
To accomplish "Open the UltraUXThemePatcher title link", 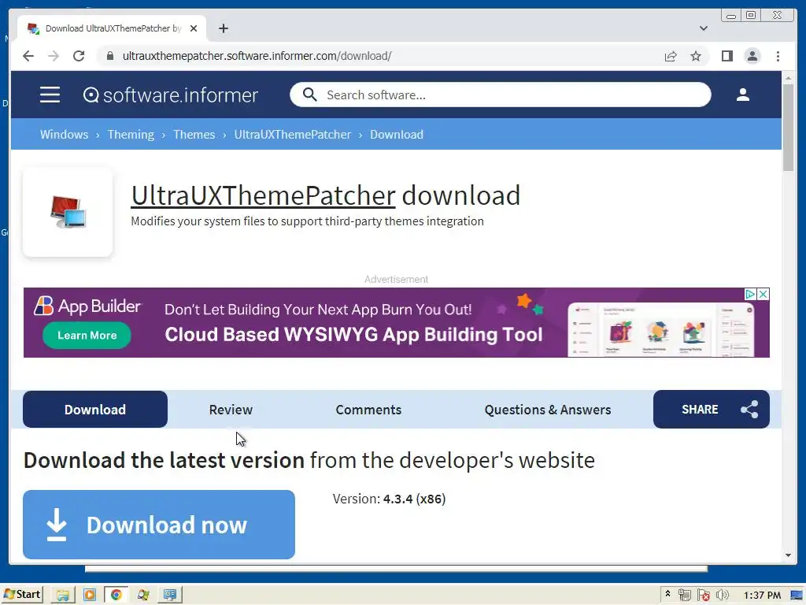I will tap(263, 195).
